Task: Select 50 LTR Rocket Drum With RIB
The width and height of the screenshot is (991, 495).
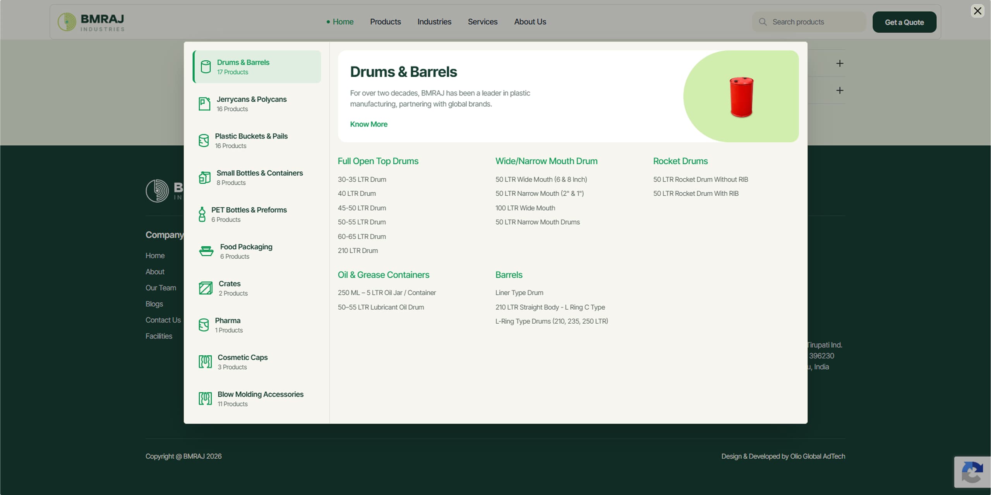Action: tap(696, 193)
